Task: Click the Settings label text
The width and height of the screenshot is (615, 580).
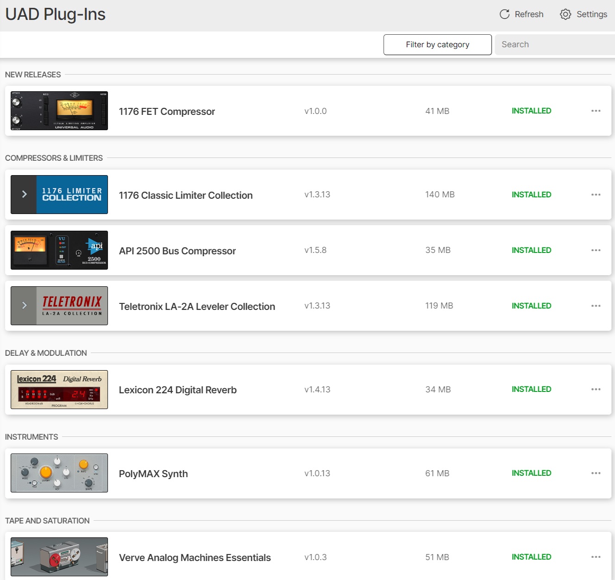Action: pyautogui.click(x=592, y=14)
